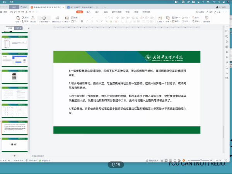232x174 pixels.
Task: Click the Find magnifier icon
Action: (x=194, y=17)
